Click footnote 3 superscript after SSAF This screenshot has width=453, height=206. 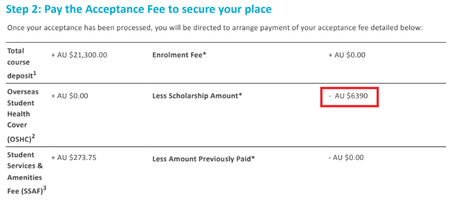[44, 189]
